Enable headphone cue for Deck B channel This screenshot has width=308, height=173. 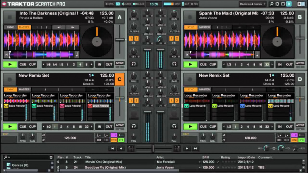coord(174,64)
